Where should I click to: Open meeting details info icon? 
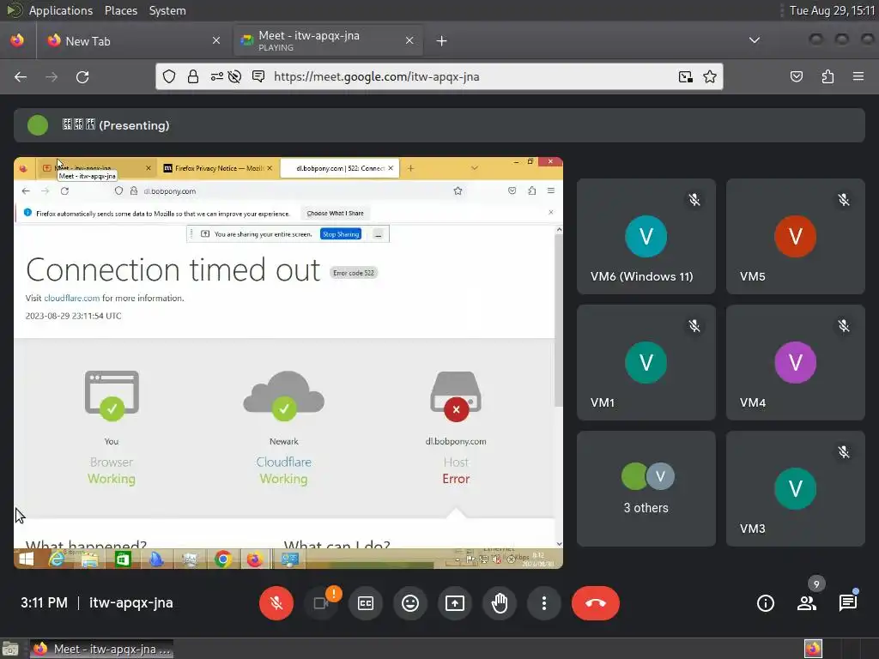click(x=765, y=603)
